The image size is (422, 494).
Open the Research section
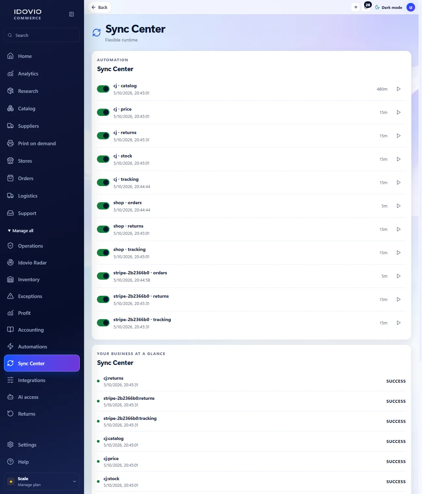(42, 91)
